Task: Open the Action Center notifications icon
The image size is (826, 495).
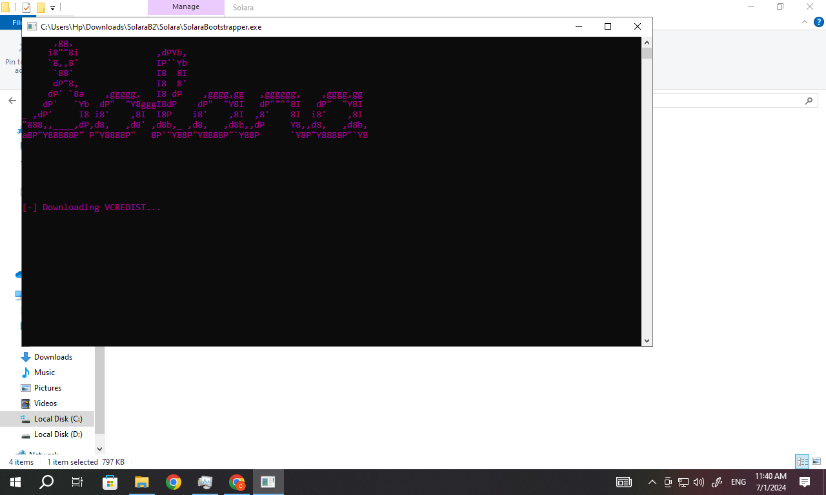Action: tap(805, 482)
